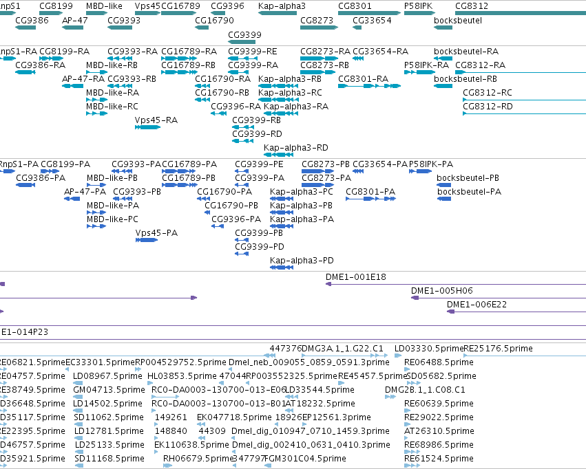Open transcript CG8273-RA
This screenshot has height=469, width=586.
326,51
